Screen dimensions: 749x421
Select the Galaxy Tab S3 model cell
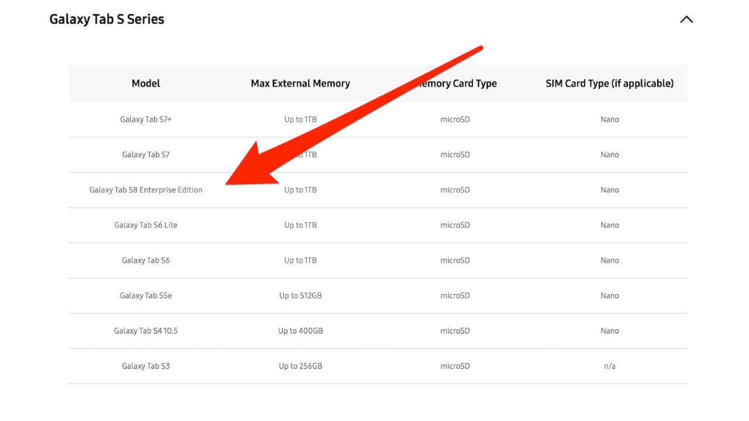(x=146, y=366)
